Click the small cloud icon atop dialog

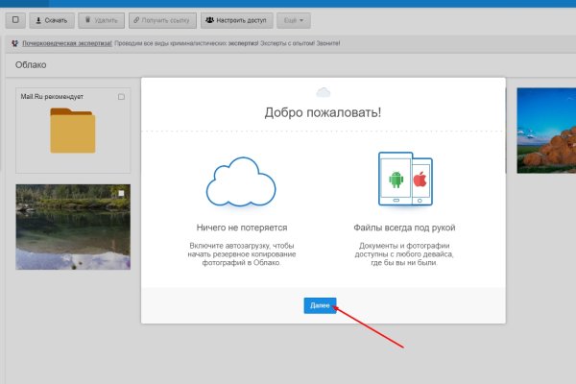(x=323, y=91)
